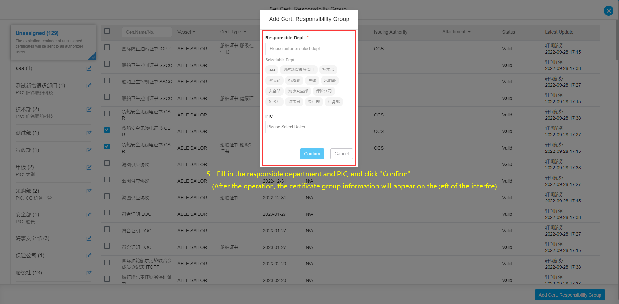Edit the 海事安全部 group

click(x=89, y=238)
